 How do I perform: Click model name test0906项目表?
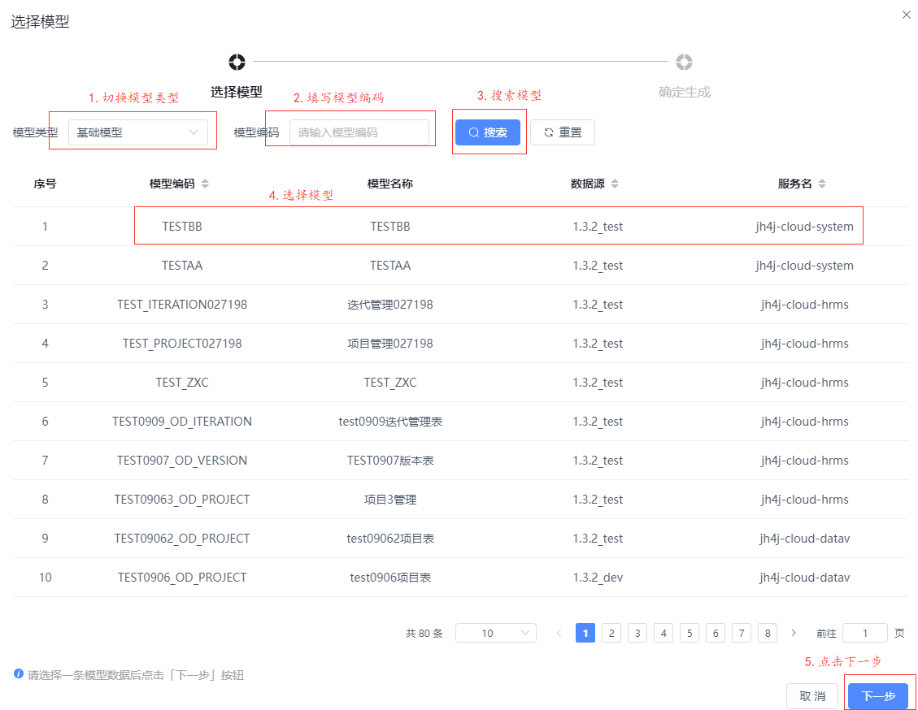tap(390, 578)
